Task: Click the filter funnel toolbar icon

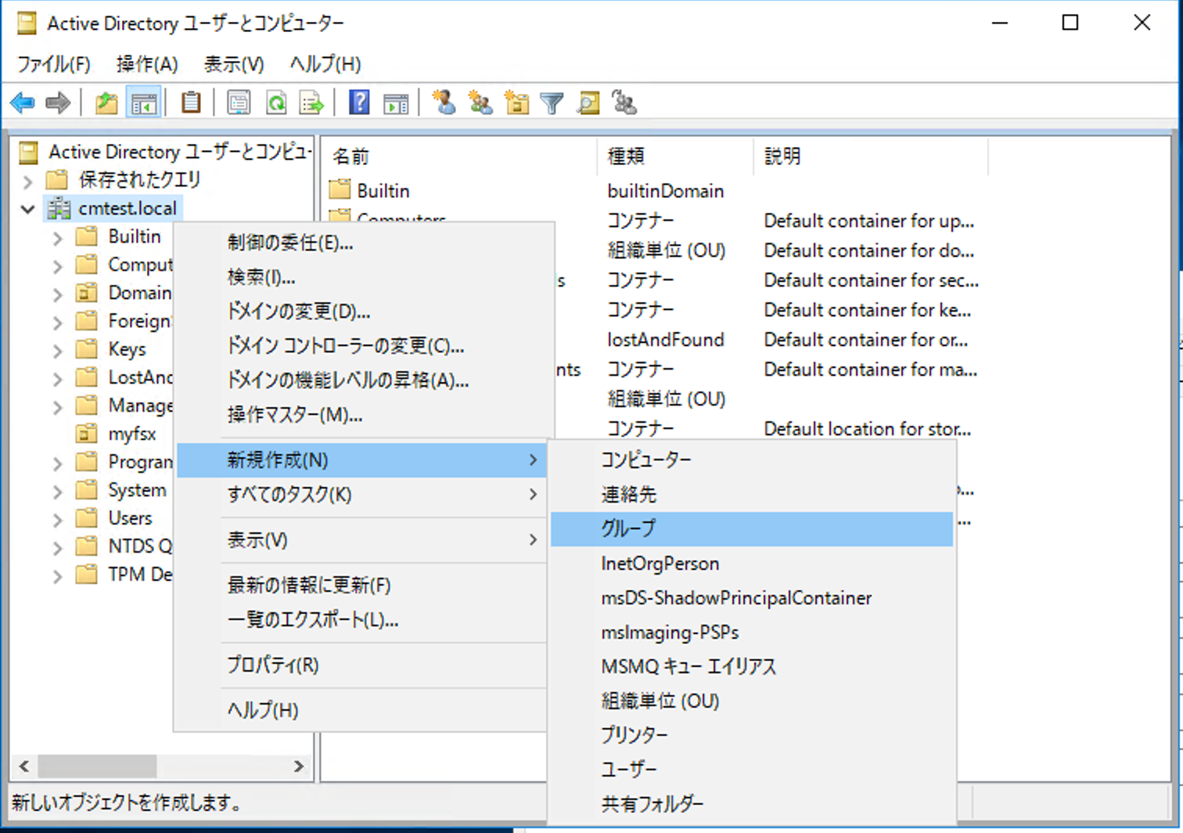Action: tap(552, 103)
